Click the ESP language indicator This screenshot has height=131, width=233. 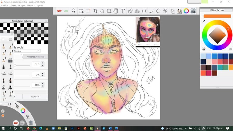pyautogui.click(x=209, y=128)
